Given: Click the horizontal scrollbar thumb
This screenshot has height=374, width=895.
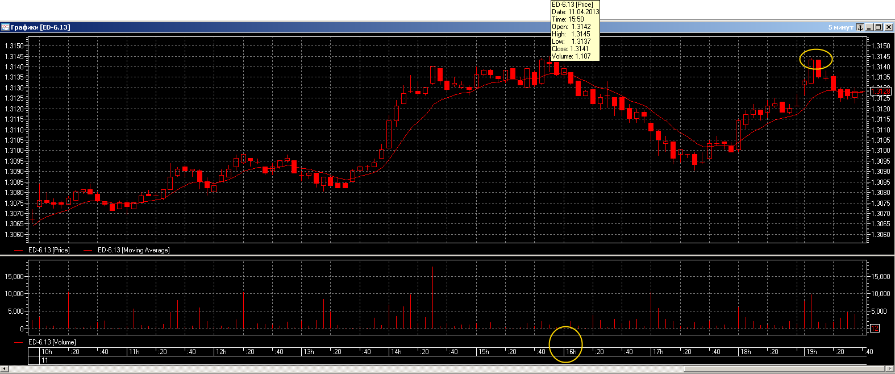Looking at the screenshot, I should [784, 369].
